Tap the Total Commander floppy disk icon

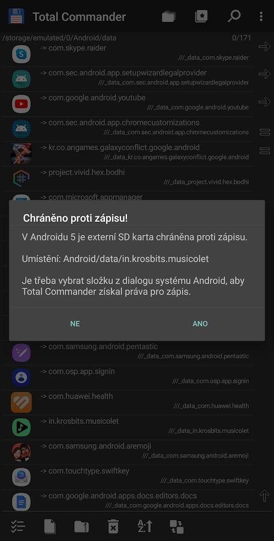pos(17,16)
